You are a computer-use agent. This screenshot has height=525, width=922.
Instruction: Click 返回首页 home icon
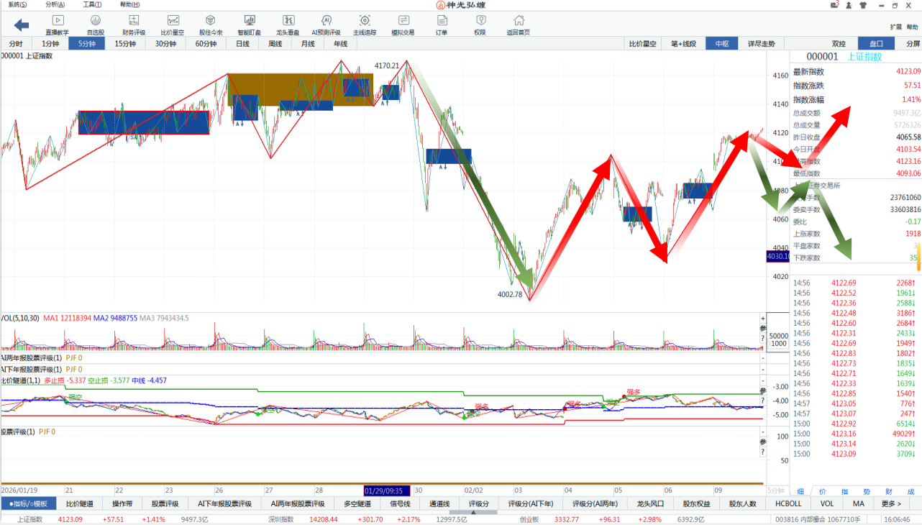point(518,24)
